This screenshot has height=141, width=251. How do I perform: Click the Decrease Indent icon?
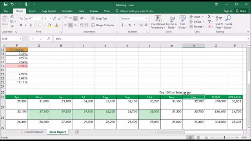[x=82, y=25]
